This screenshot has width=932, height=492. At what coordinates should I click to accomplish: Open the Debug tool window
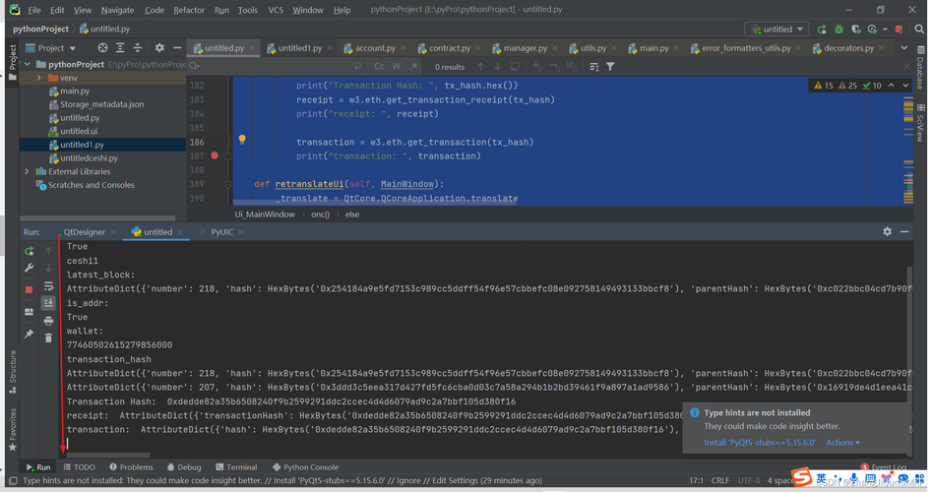(184, 467)
